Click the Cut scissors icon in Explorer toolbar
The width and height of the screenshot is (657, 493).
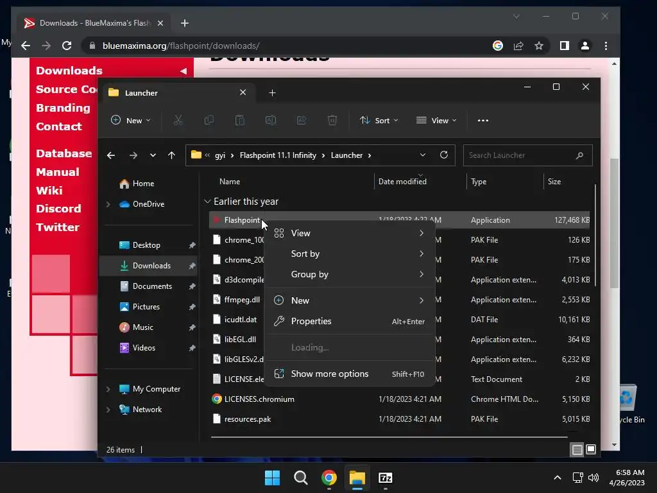(x=178, y=120)
